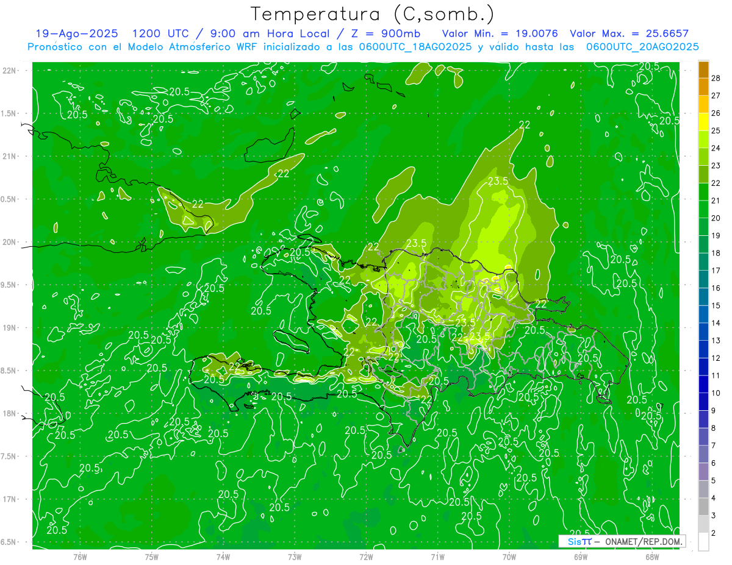Click the "72W" longitude axis label

[x=366, y=556]
